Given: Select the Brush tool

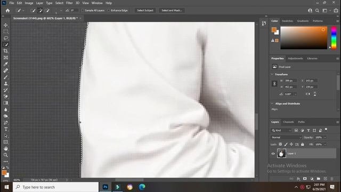Looking at the screenshot, I should pos(6,77).
